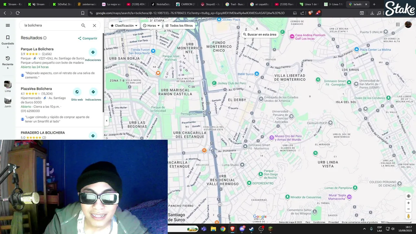
Task: Open the Lima recent thumbnail
Action: pos(8,87)
